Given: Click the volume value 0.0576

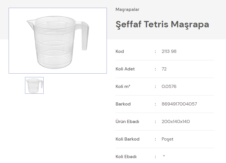Looking at the screenshot, I should point(169,87).
